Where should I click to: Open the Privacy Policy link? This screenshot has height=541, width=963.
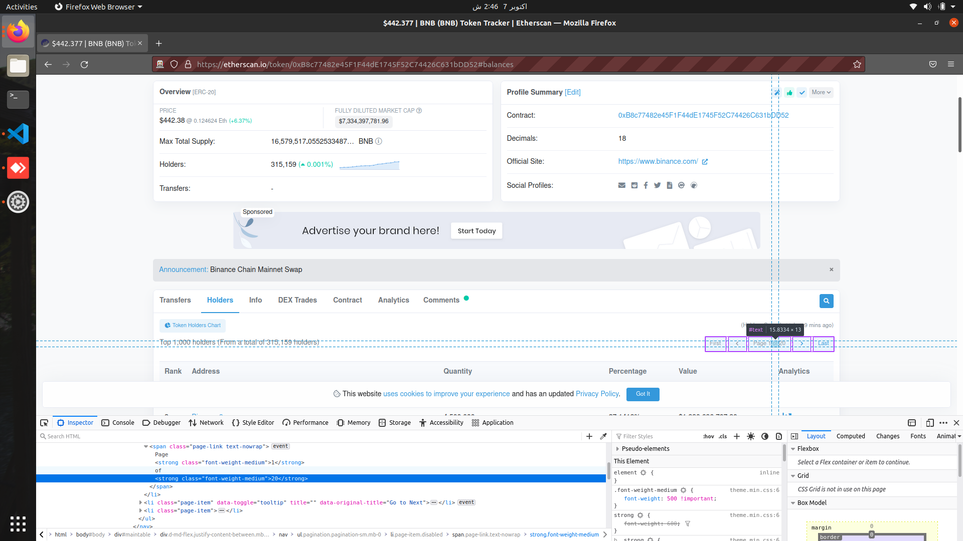coord(597,394)
